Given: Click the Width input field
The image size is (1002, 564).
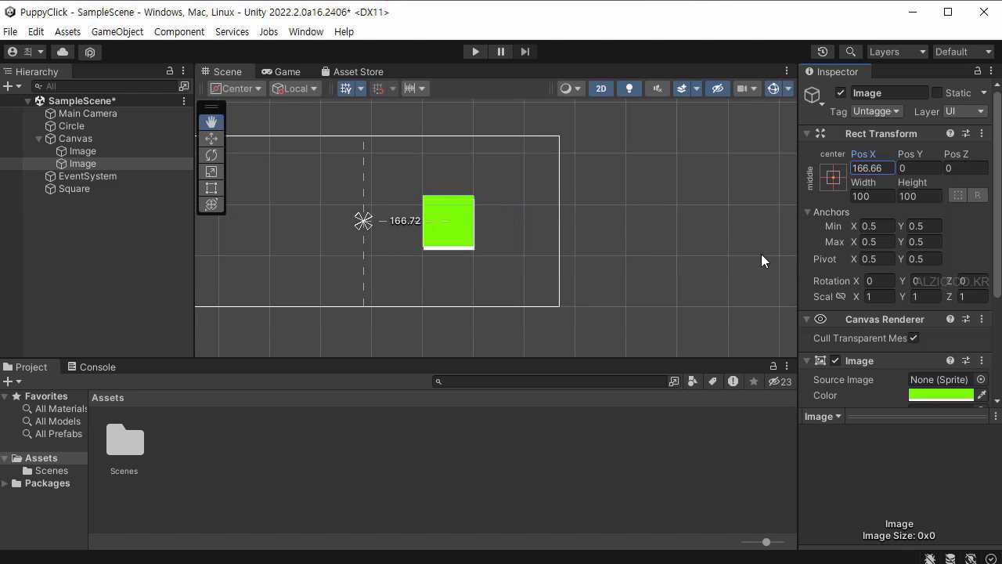Looking at the screenshot, I should 872,197.
